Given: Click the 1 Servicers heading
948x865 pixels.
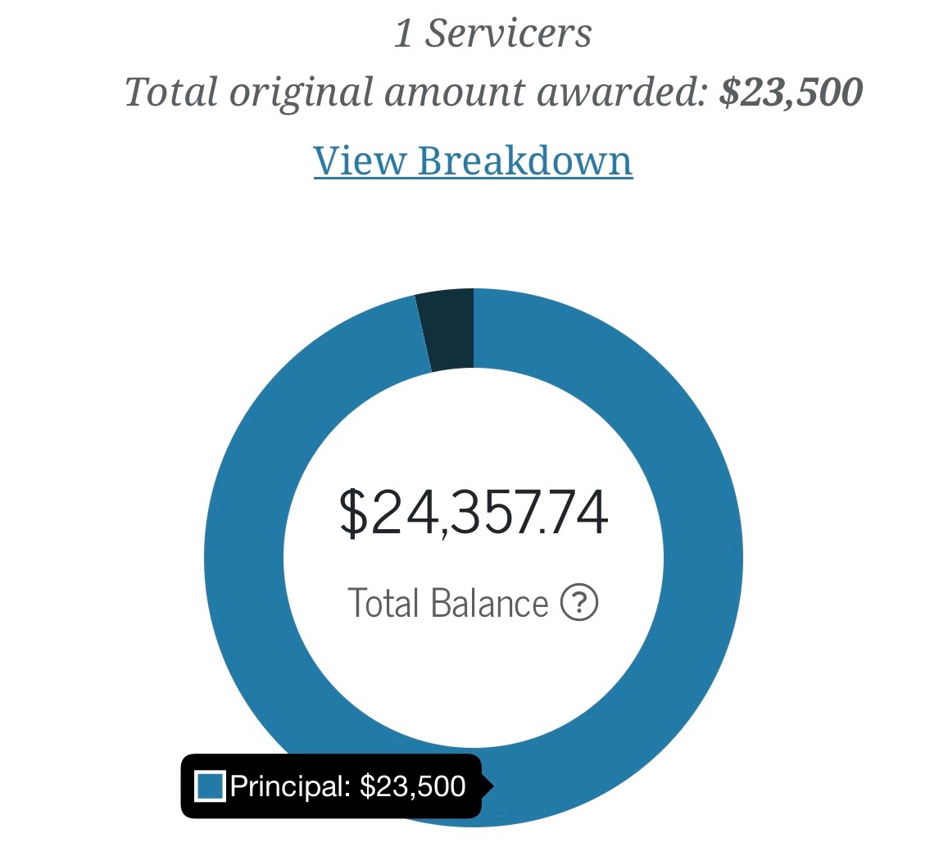Looking at the screenshot, I should click(x=492, y=34).
